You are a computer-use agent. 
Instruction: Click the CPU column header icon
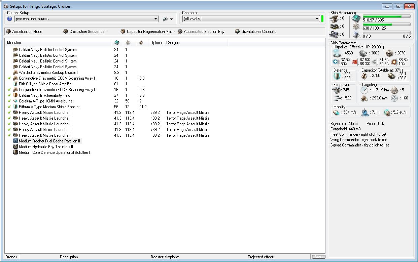pyautogui.click(x=117, y=43)
